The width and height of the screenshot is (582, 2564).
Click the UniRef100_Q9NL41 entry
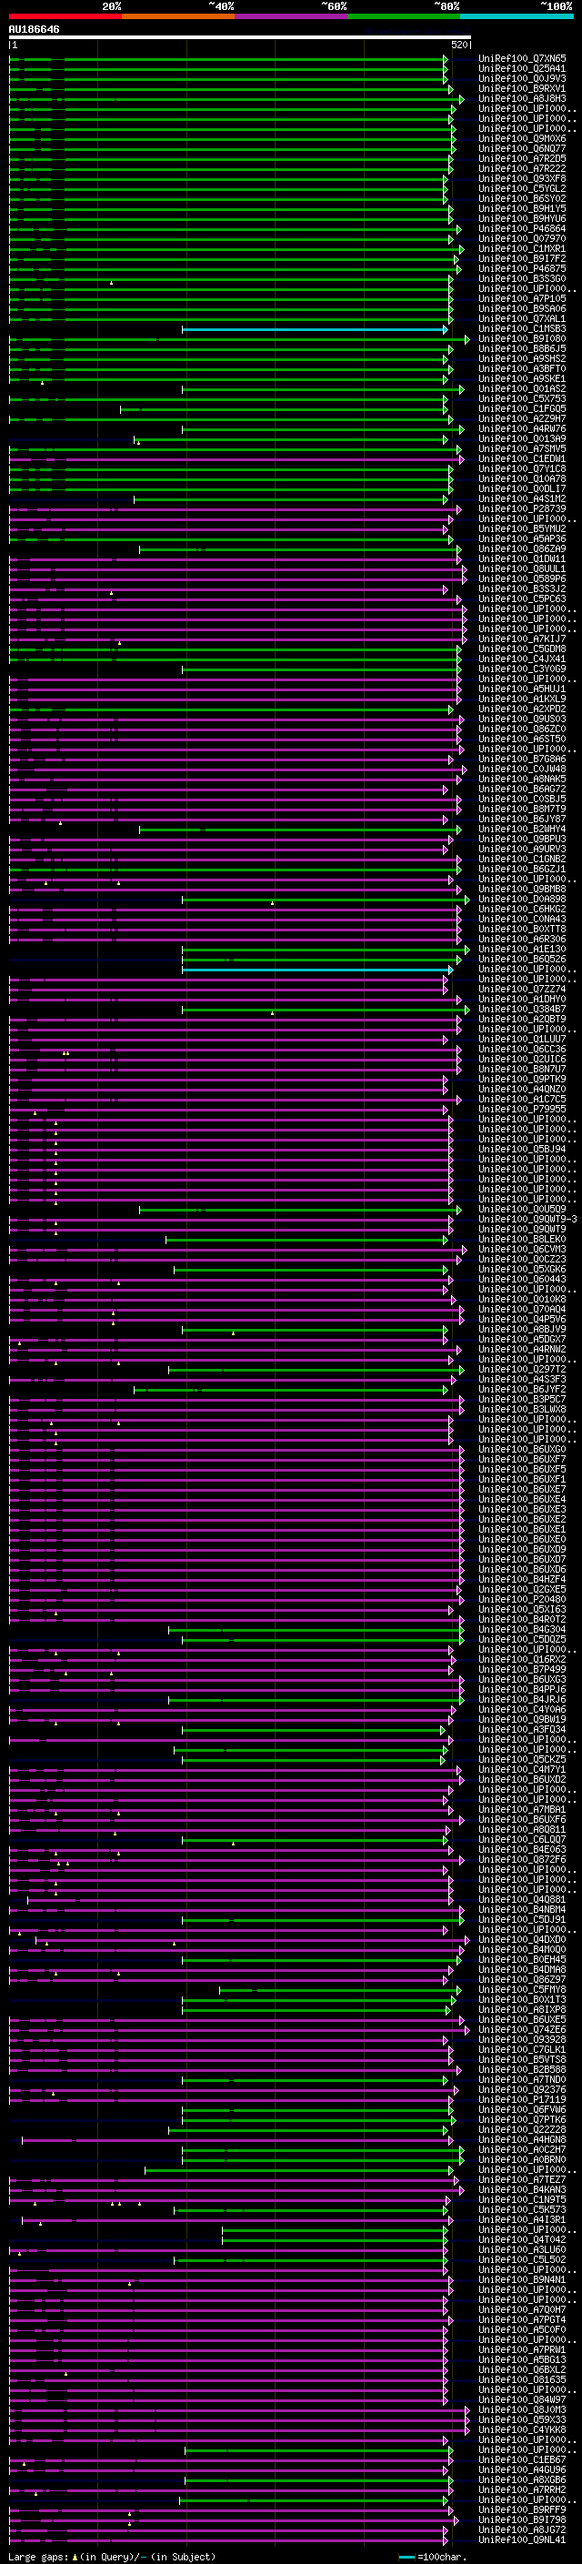click(522, 2540)
